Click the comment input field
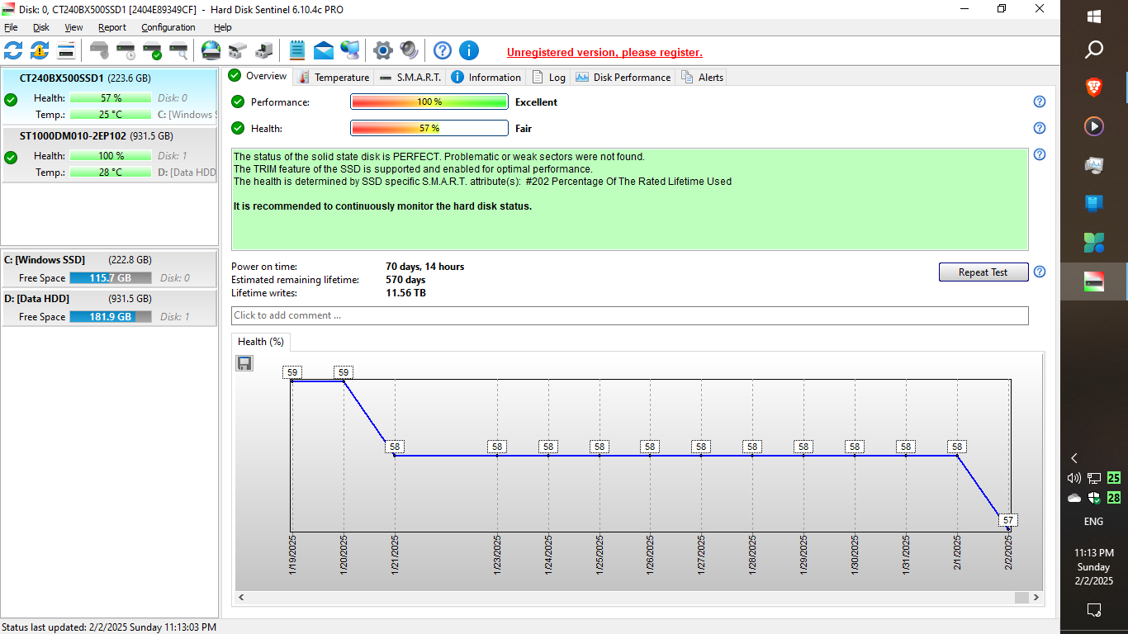The image size is (1128, 634). pos(630,315)
